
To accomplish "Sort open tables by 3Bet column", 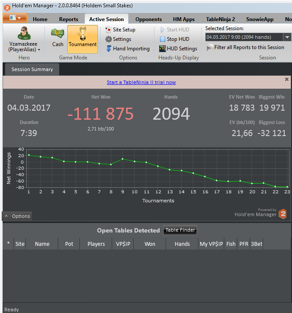I will pos(257,244).
